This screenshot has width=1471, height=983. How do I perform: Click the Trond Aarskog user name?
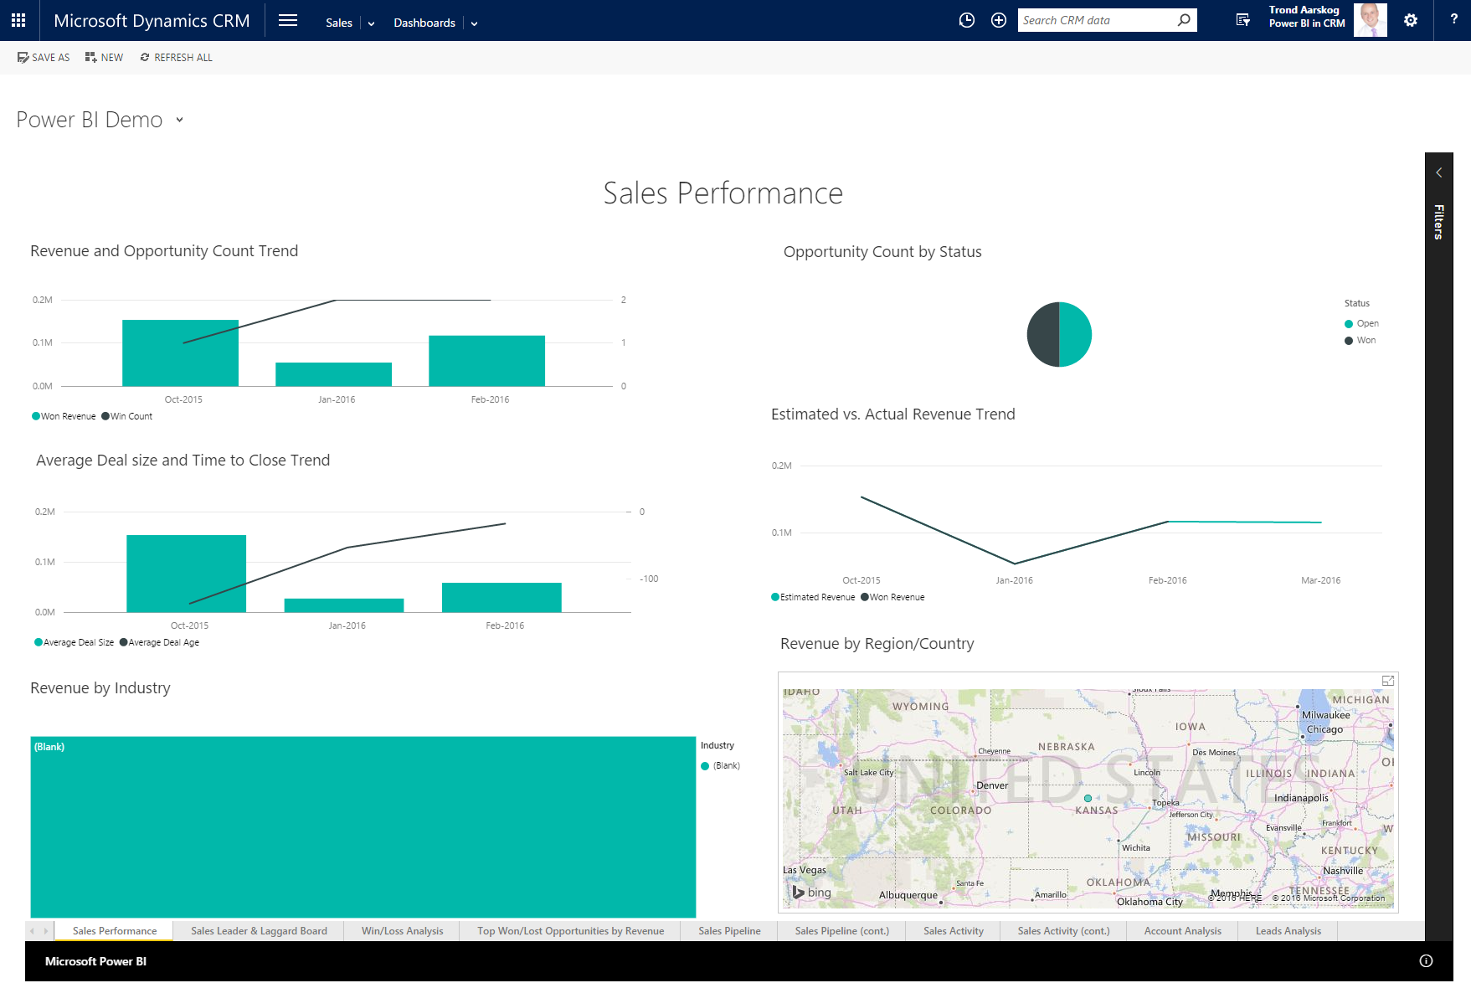[1304, 10]
